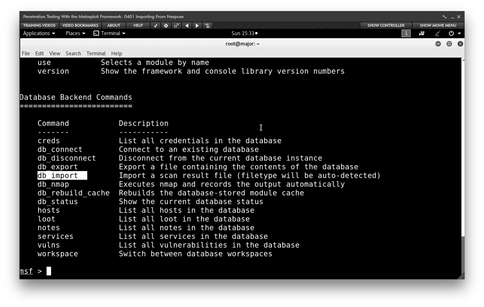This screenshot has width=484, height=307.
Task: Close the video player window
Action: [459, 17]
